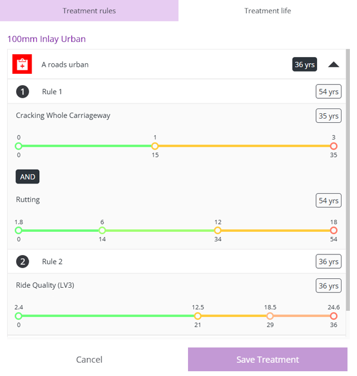The image size is (357, 376).
Task: Click the green Rutting slider handle at 0
Action: tap(18, 231)
